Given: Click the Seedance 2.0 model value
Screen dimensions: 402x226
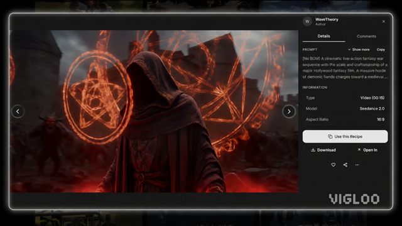Looking at the screenshot, I should coord(372,109).
